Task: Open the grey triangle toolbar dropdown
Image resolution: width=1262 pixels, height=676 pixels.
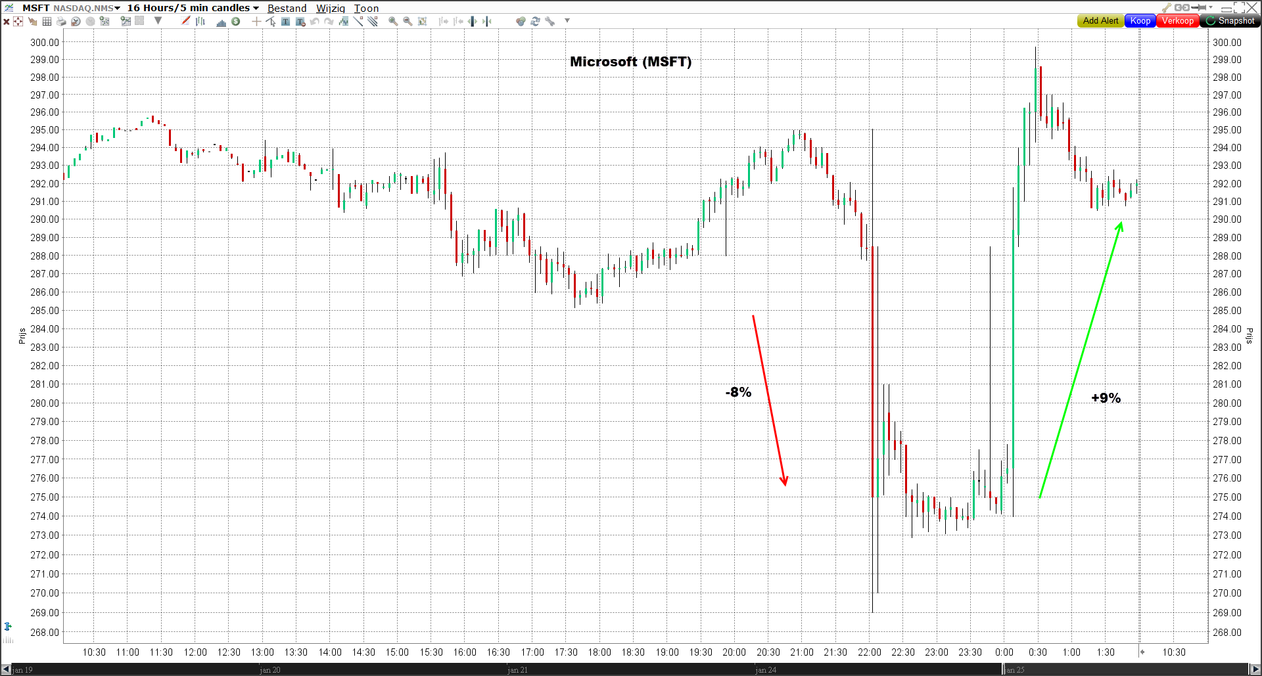Action: (158, 20)
